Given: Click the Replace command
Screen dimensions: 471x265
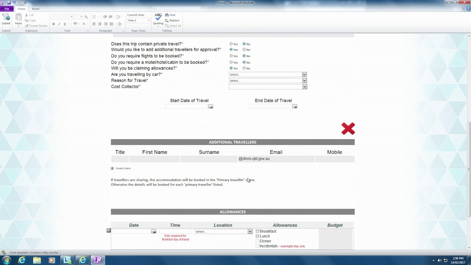Looking at the screenshot, I should pos(172,21).
